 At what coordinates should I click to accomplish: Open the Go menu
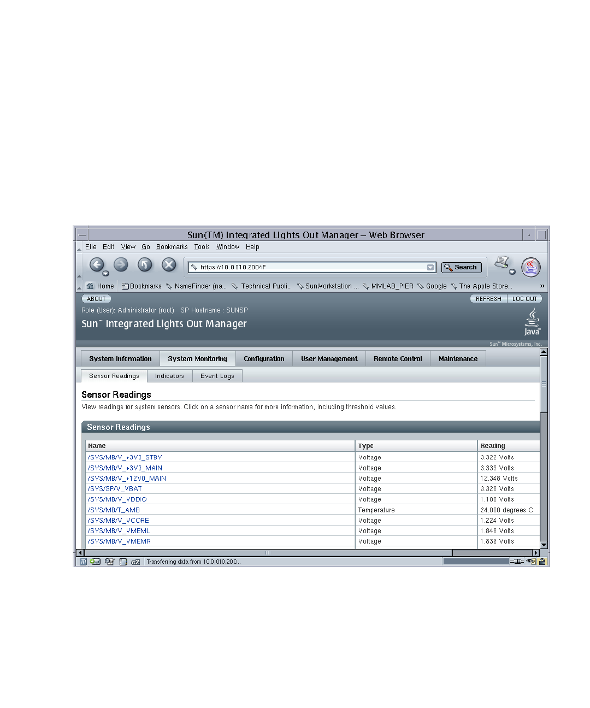click(146, 247)
